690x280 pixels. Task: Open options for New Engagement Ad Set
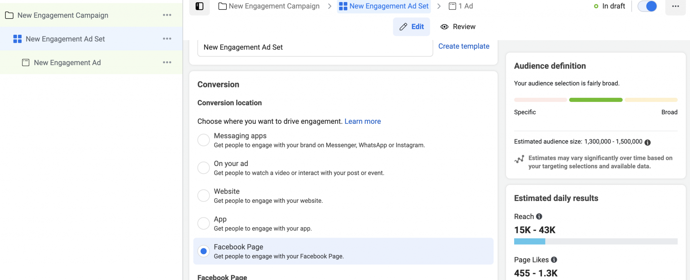pyautogui.click(x=167, y=39)
